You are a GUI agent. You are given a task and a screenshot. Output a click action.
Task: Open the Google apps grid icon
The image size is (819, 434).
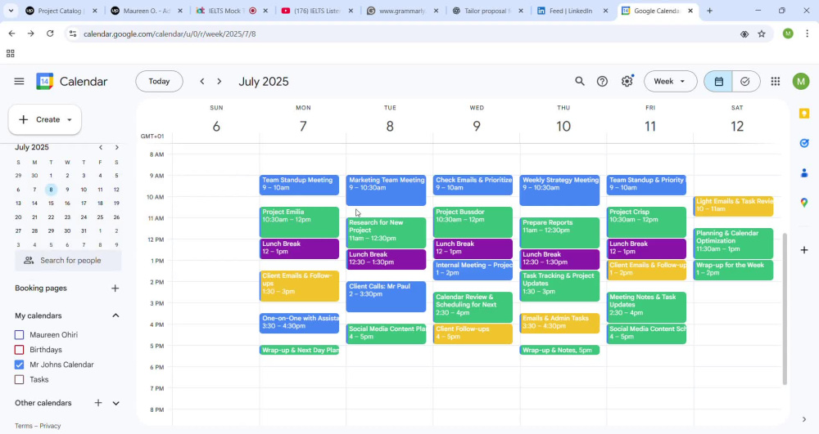[776, 81]
